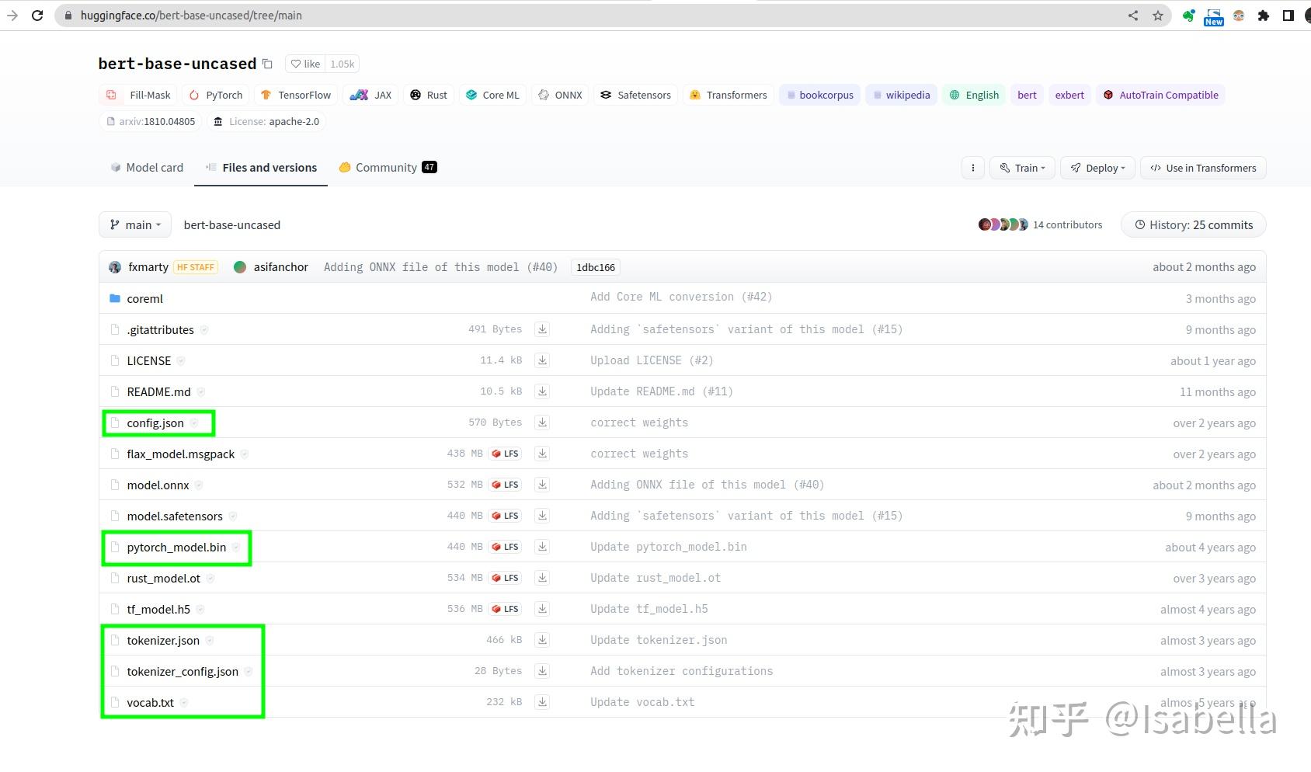Viewport: 1311px width, 772px height.
Task: Download model.safetensors file
Action: 542,516
